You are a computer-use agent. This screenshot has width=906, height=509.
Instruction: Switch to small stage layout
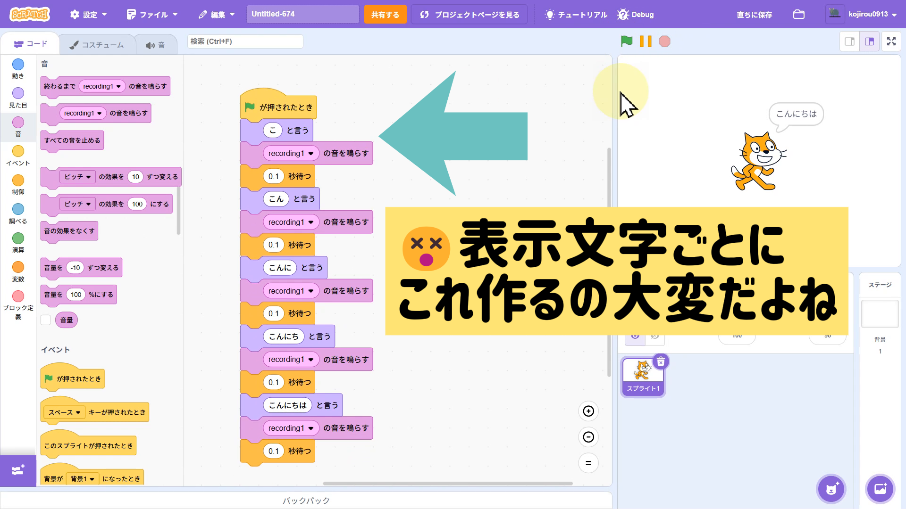(x=849, y=41)
